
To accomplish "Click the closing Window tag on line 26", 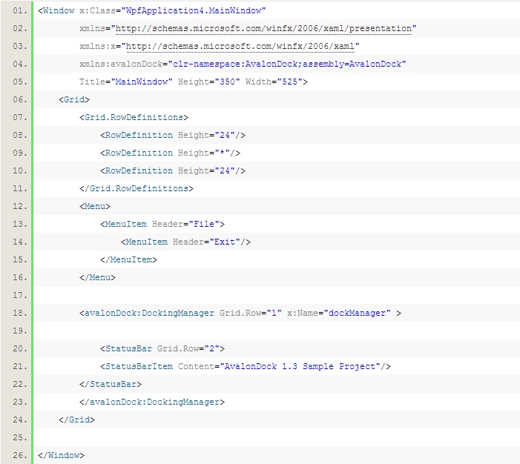I will tap(61, 455).
